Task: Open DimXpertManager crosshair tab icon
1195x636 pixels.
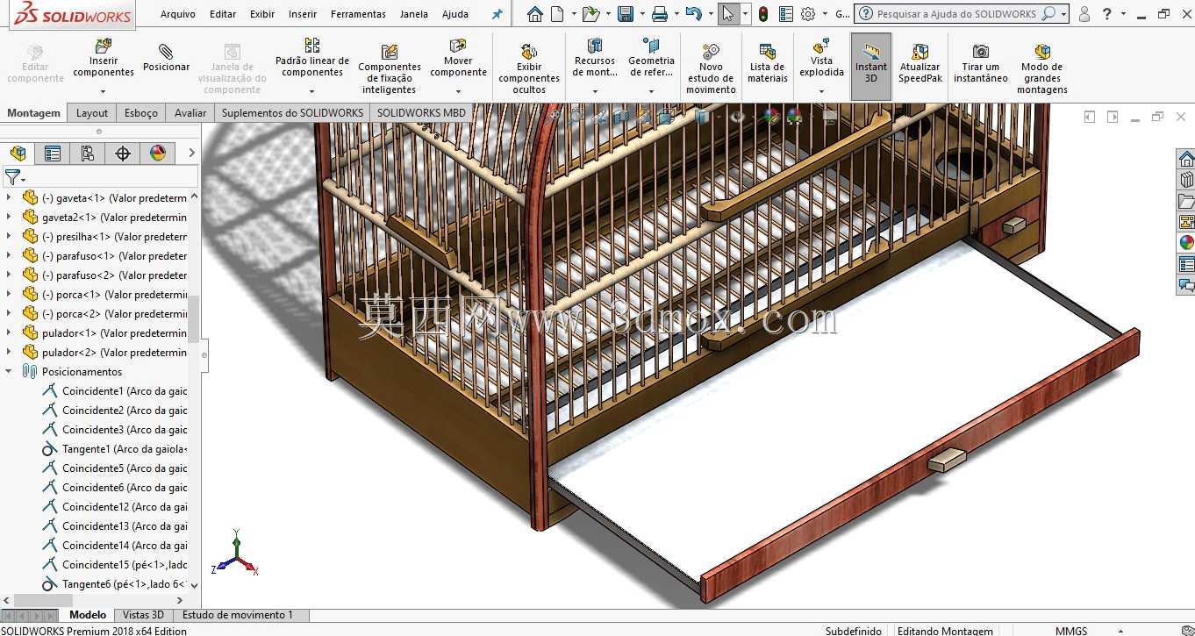Action: [123, 154]
